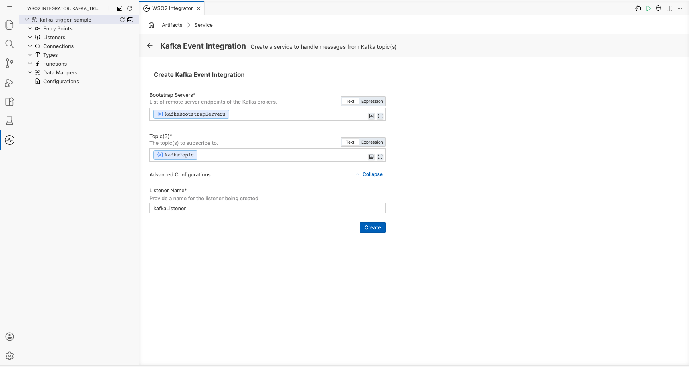Open the Extensions view
The width and height of the screenshot is (689, 367).
click(10, 102)
